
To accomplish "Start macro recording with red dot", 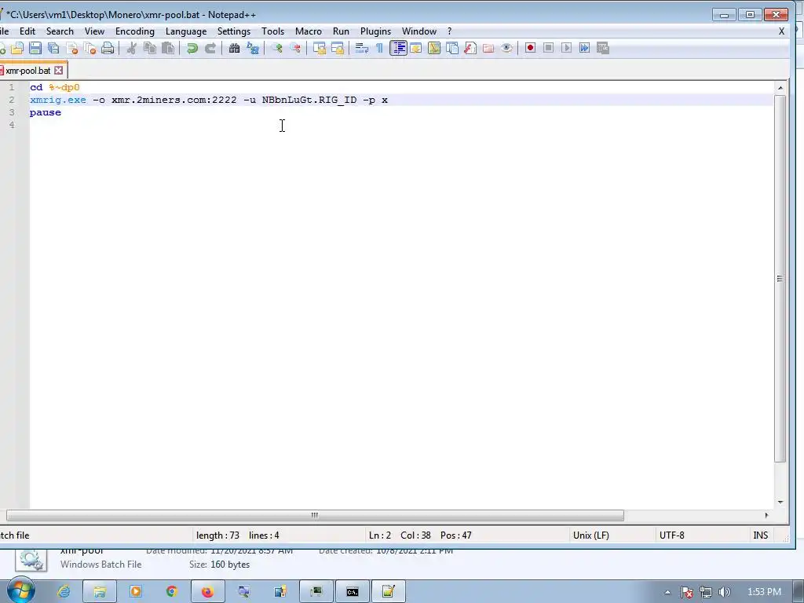I will point(530,48).
